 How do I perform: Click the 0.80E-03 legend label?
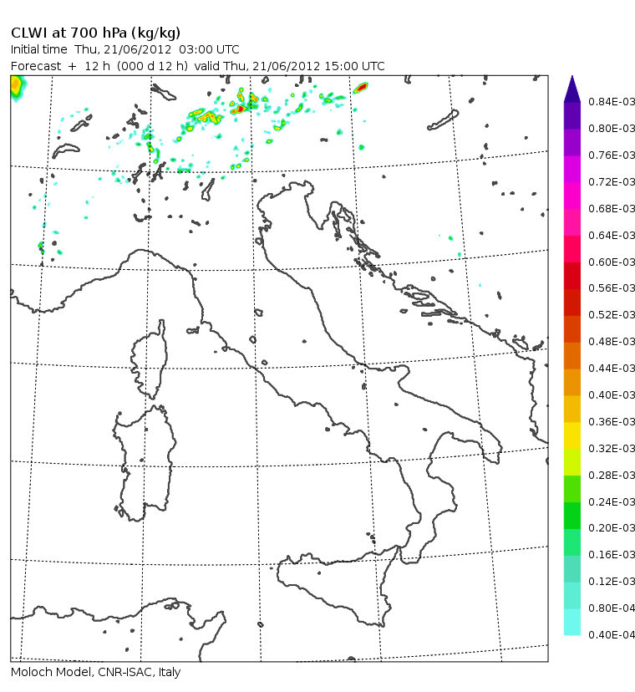(612, 129)
